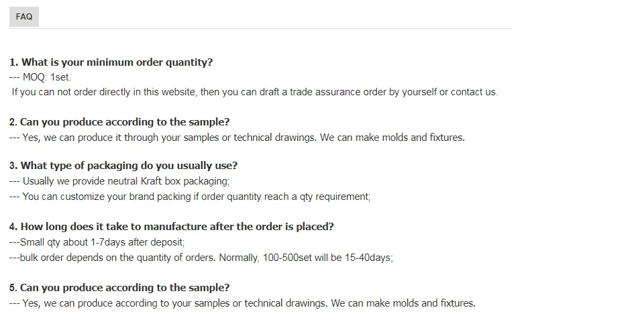Click question 1 about minimum order quantity

click(111, 62)
